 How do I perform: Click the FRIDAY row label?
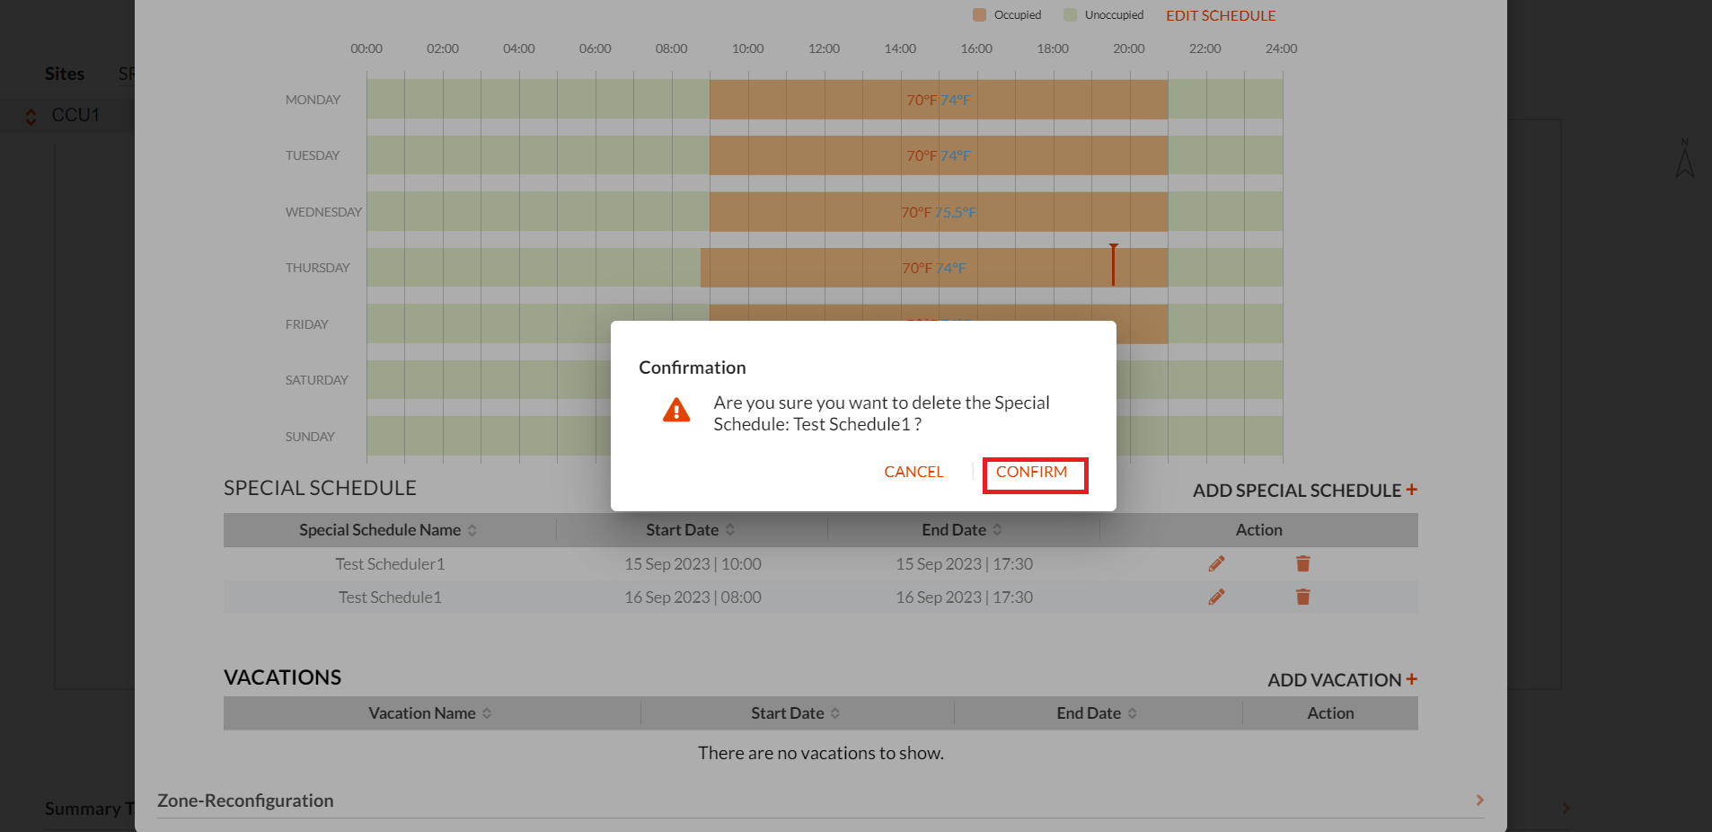coord(306,324)
